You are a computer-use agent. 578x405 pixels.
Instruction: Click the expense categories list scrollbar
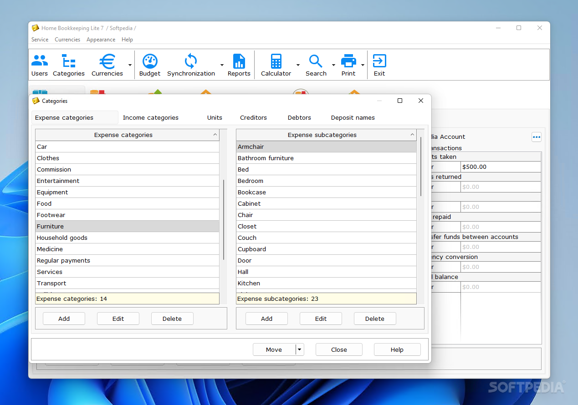(x=223, y=220)
